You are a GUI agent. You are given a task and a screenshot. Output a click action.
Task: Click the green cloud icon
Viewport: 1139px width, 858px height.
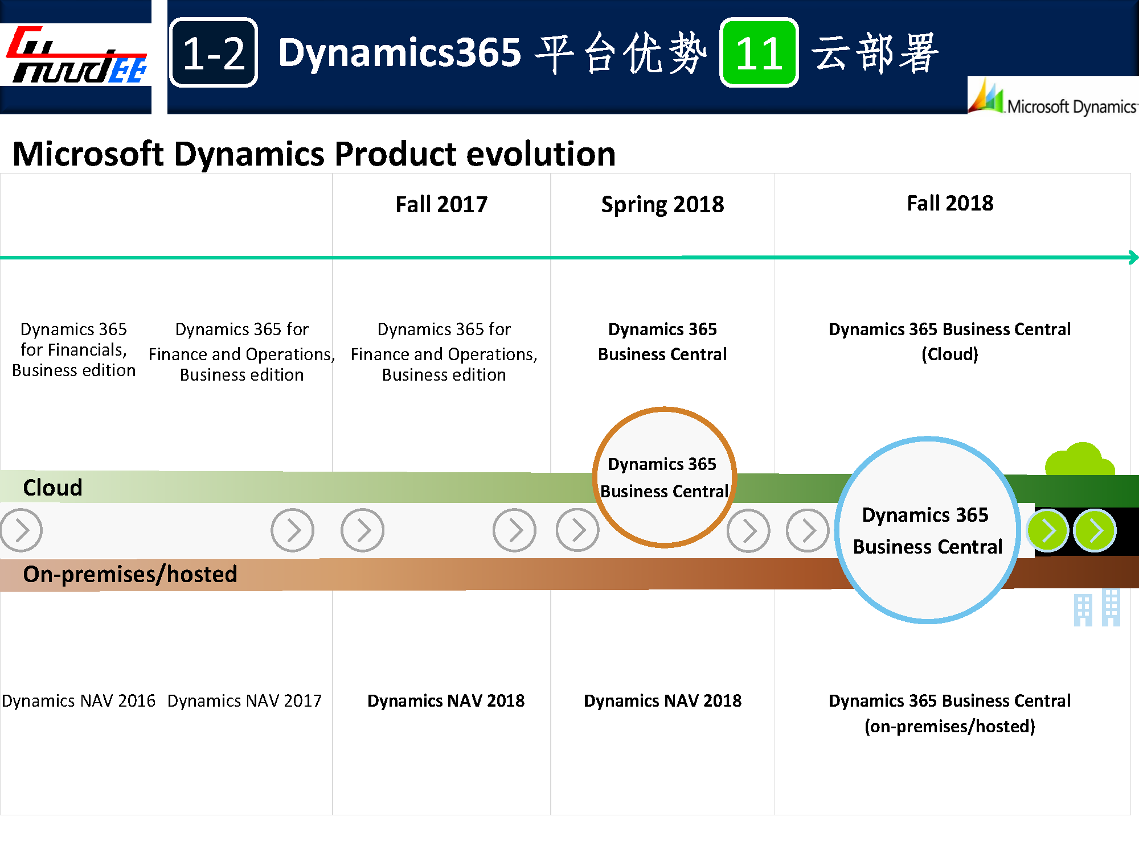tap(1079, 460)
